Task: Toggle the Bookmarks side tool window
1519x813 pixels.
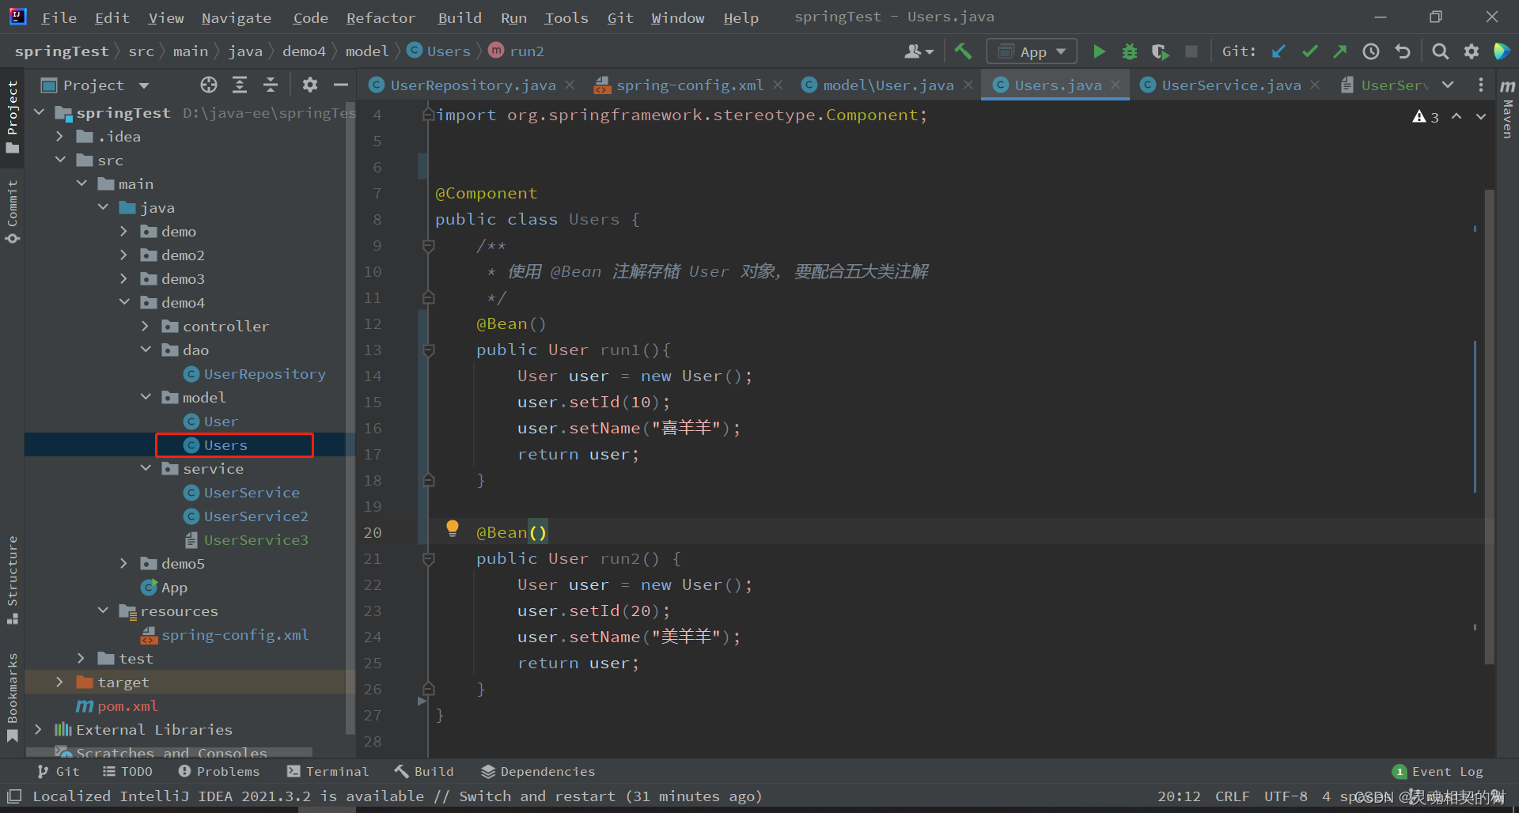Action: [12, 698]
